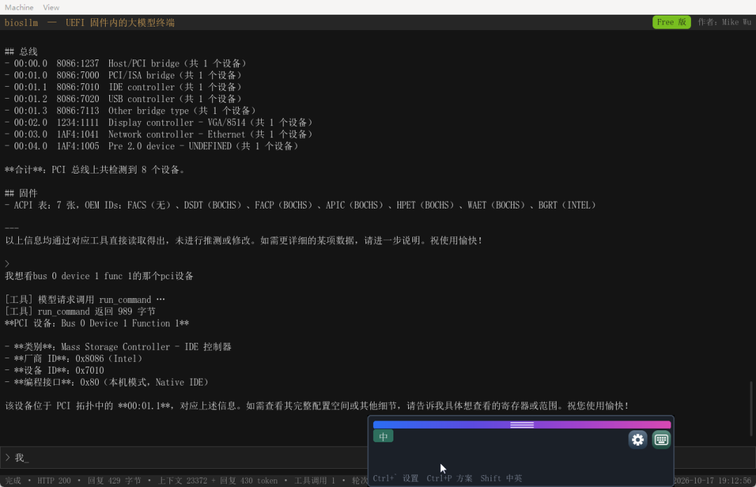
Task: Select the Pre 2.0 device UNDEFINED row
Action: [x=152, y=146]
